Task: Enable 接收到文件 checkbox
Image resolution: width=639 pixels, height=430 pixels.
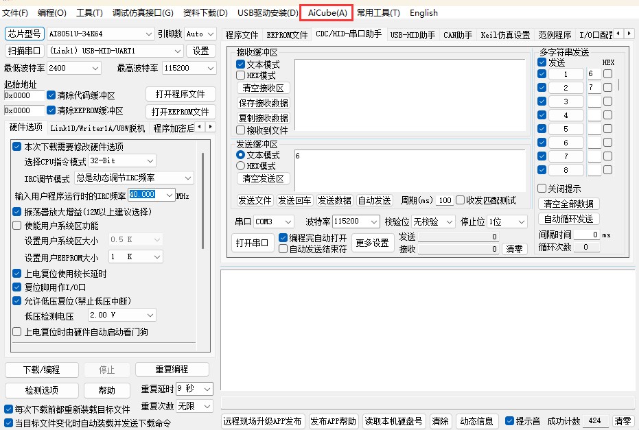Action: (240, 130)
